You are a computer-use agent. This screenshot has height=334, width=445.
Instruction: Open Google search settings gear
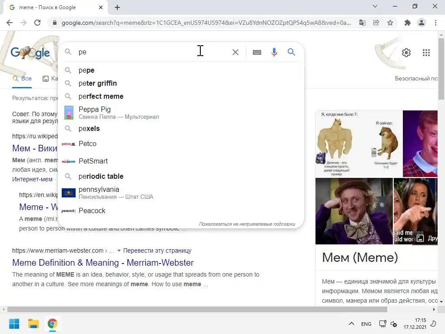pyautogui.click(x=406, y=53)
